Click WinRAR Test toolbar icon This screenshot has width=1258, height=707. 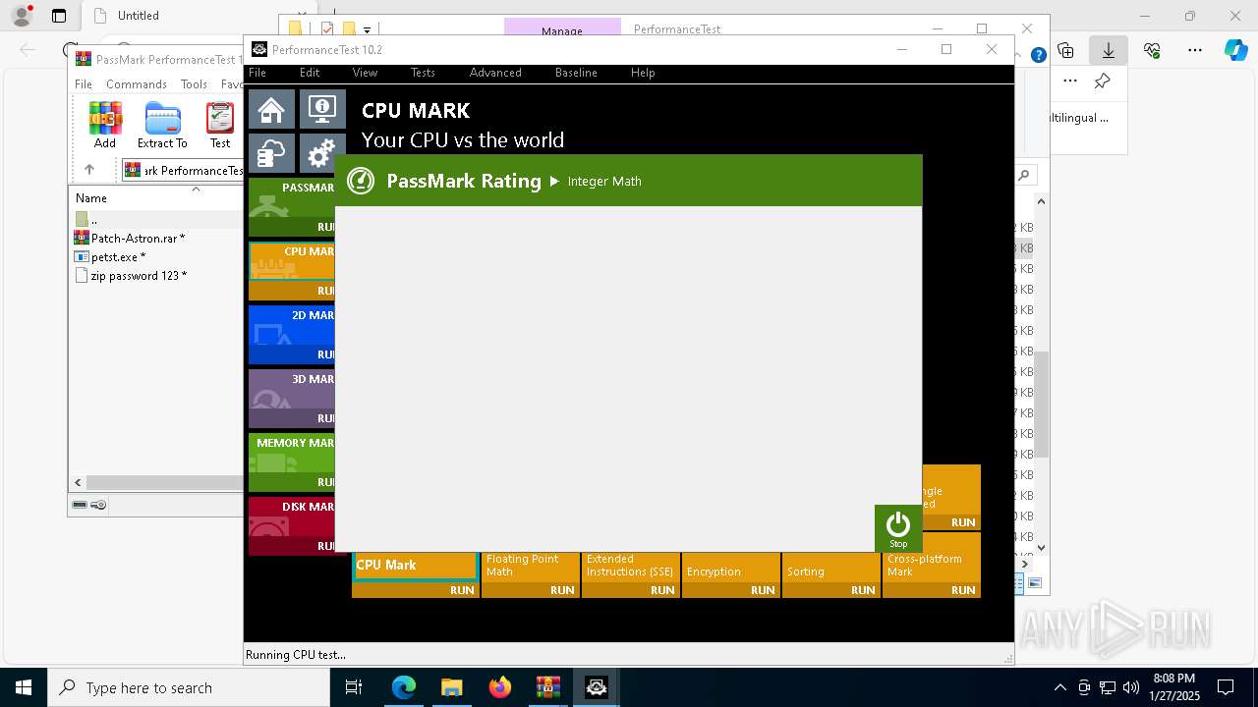(x=220, y=126)
